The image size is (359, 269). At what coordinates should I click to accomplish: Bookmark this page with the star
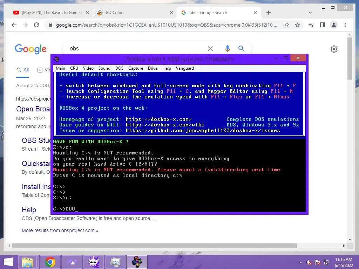(297, 25)
